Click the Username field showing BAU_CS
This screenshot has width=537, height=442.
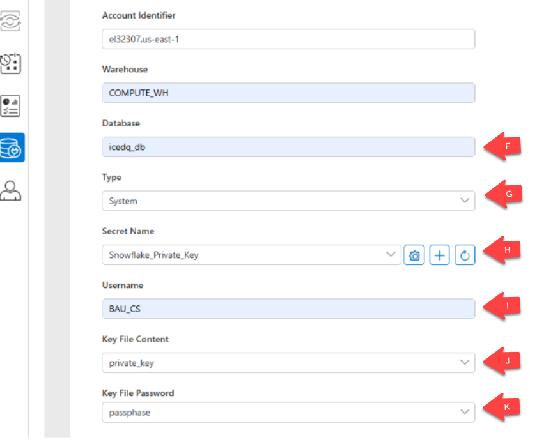[288, 309]
